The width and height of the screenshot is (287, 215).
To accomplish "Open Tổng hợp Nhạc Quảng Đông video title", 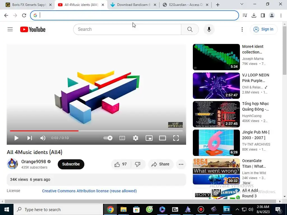I will (255, 106).
